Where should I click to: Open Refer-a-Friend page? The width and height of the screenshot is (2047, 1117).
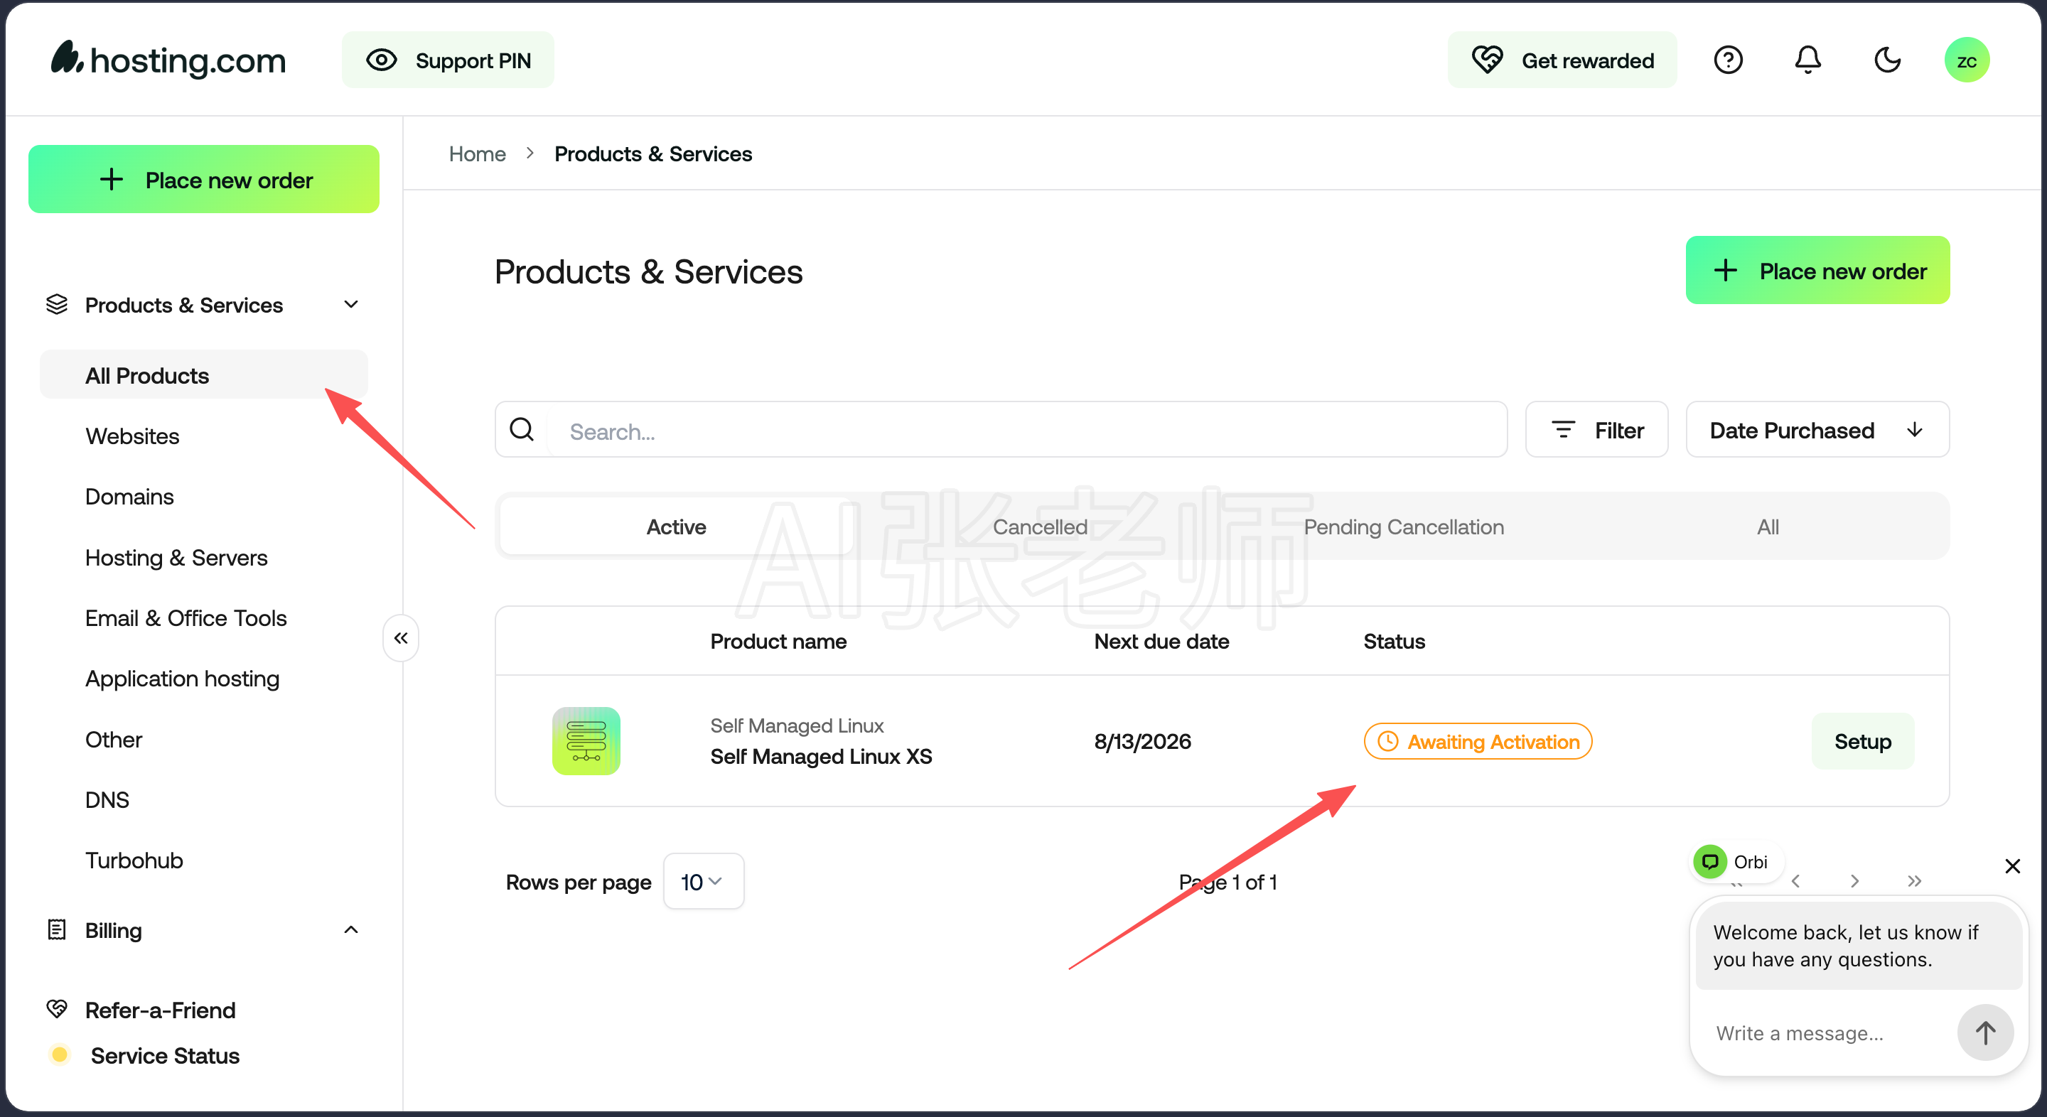point(161,1010)
